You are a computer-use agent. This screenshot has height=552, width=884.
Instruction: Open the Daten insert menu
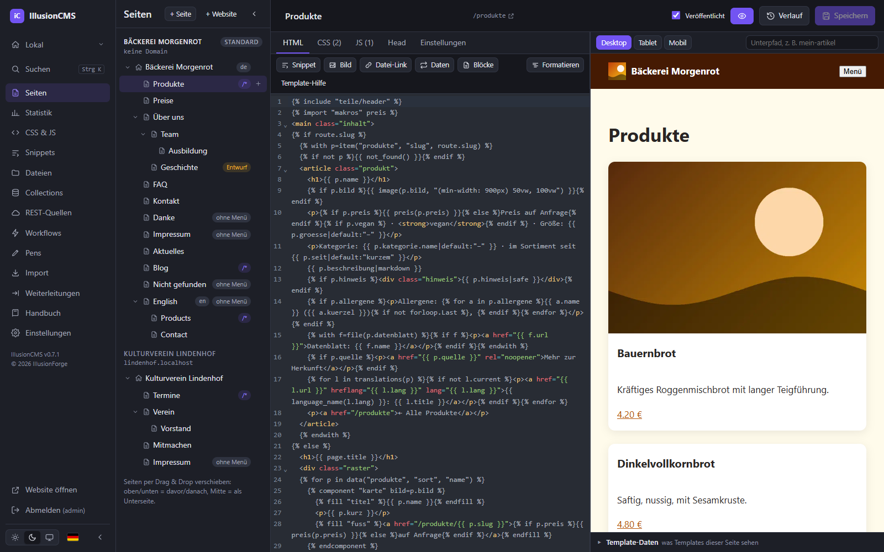(x=434, y=65)
